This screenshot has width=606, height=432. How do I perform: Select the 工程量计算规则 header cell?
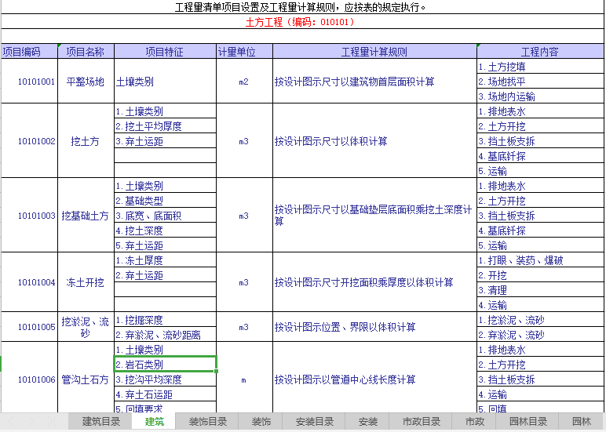click(x=374, y=52)
